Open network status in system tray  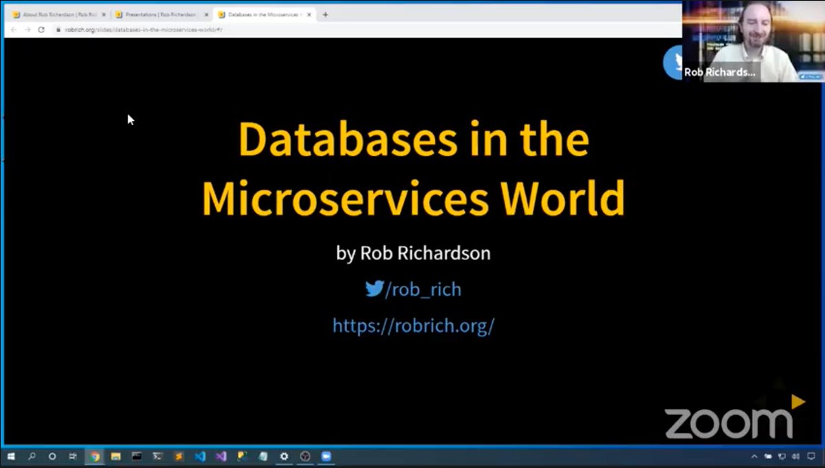pos(782,456)
